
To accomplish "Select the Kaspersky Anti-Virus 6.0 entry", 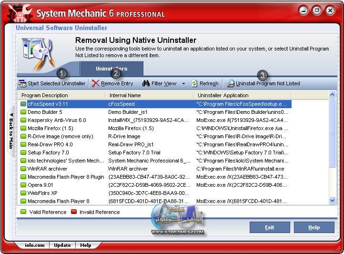I will point(57,120).
